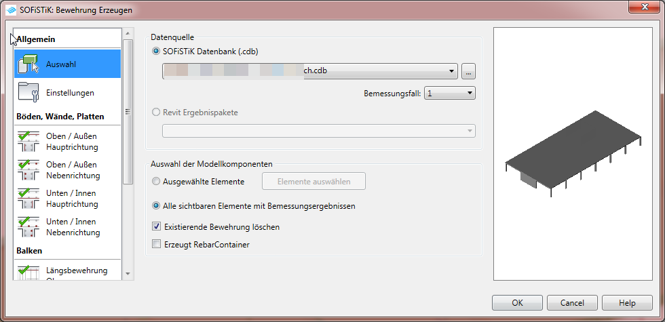Enable the Erzeugt RebarContainer checkbox
Viewport: 665px width, 322px height.
click(x=157, y=245)
